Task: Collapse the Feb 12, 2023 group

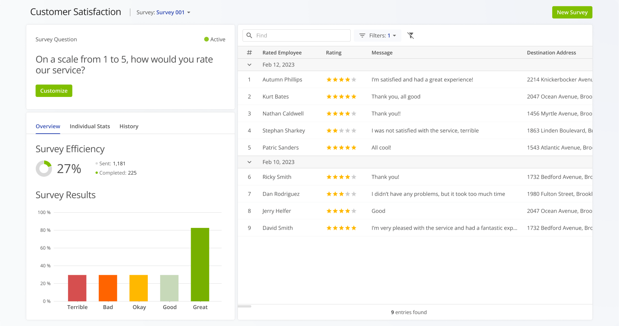Action: (249, 65)
